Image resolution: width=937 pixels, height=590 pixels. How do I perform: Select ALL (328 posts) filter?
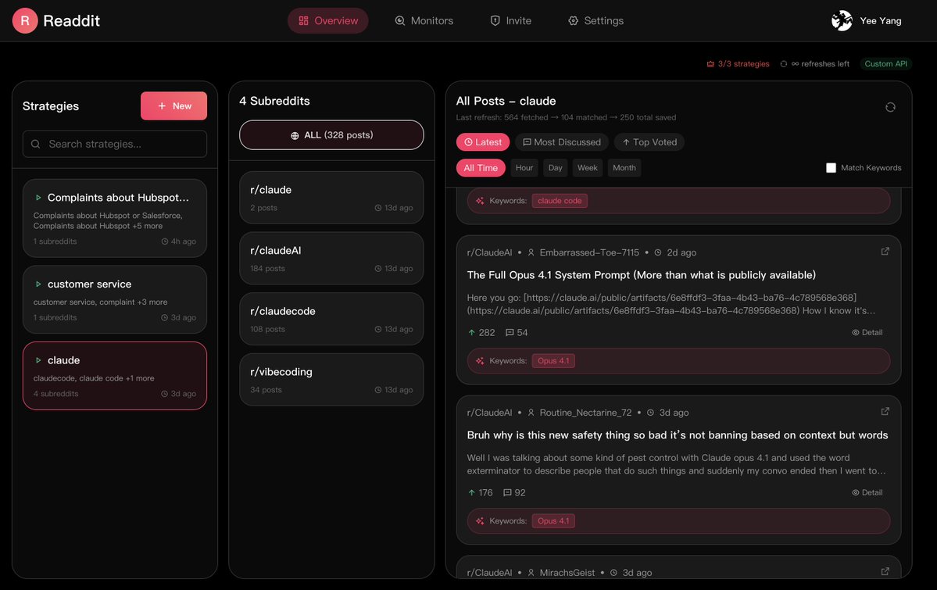coord(331,135)
